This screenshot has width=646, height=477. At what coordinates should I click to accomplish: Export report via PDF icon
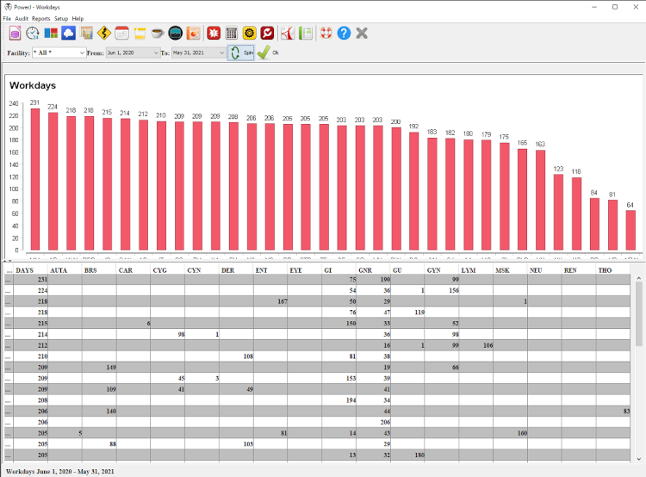(287, 34)
